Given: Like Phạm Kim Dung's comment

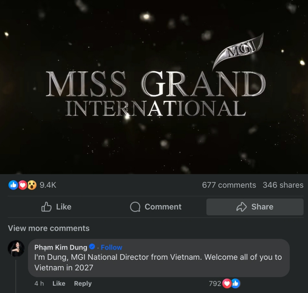Looking at the screenshot, I should 59,283.
